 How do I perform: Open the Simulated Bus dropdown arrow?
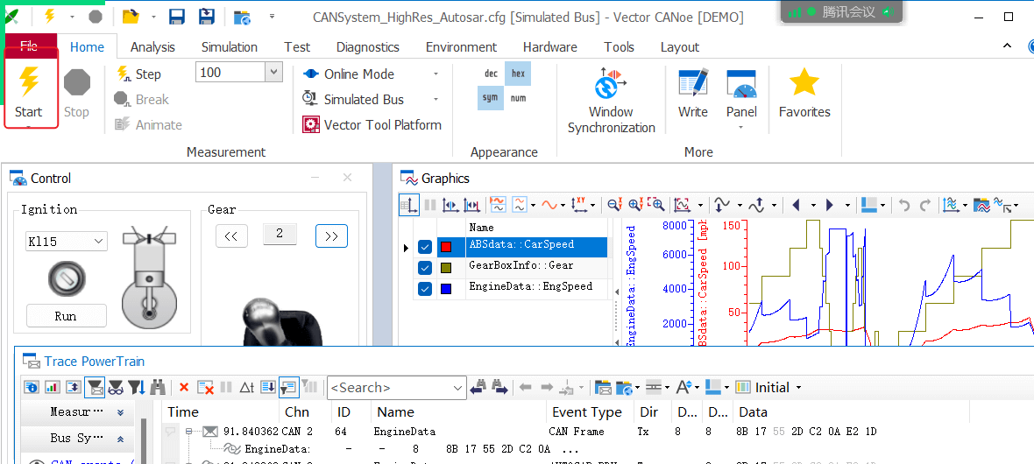(x=436, y=100)
